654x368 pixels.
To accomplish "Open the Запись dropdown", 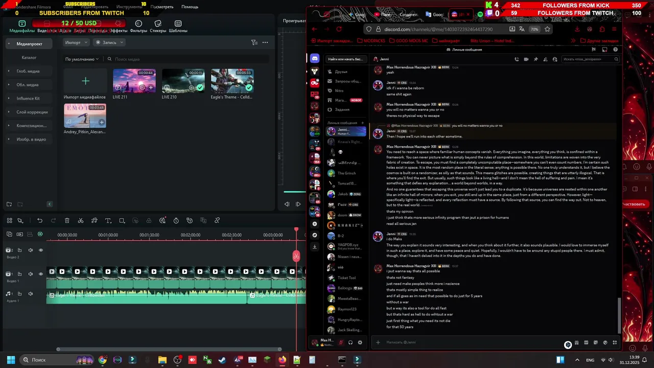I will tap(109, 42).
